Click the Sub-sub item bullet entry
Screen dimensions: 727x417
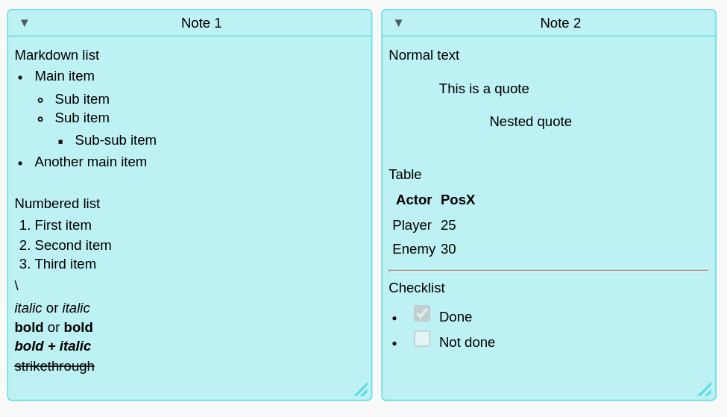116,140
